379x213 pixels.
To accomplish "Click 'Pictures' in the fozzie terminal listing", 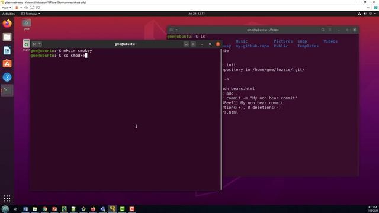I will pos(283,41).
